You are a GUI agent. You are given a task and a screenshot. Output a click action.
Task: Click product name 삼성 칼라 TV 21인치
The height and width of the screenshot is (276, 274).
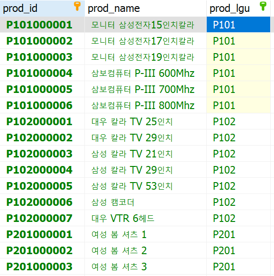132,154
